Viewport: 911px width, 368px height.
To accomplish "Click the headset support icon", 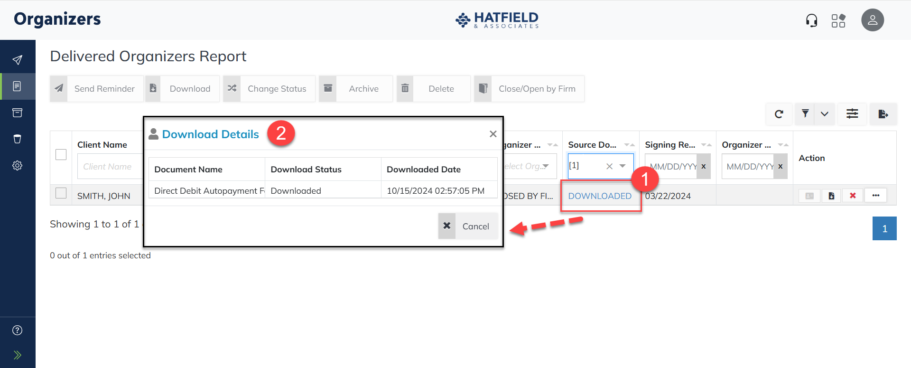I will (811, 20).
